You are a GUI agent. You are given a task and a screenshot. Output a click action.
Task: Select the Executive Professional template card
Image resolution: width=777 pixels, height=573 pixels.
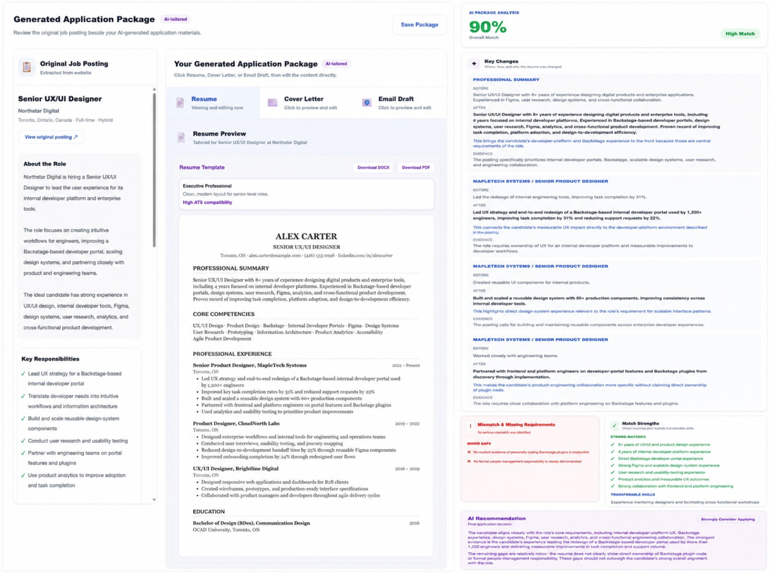307,194
